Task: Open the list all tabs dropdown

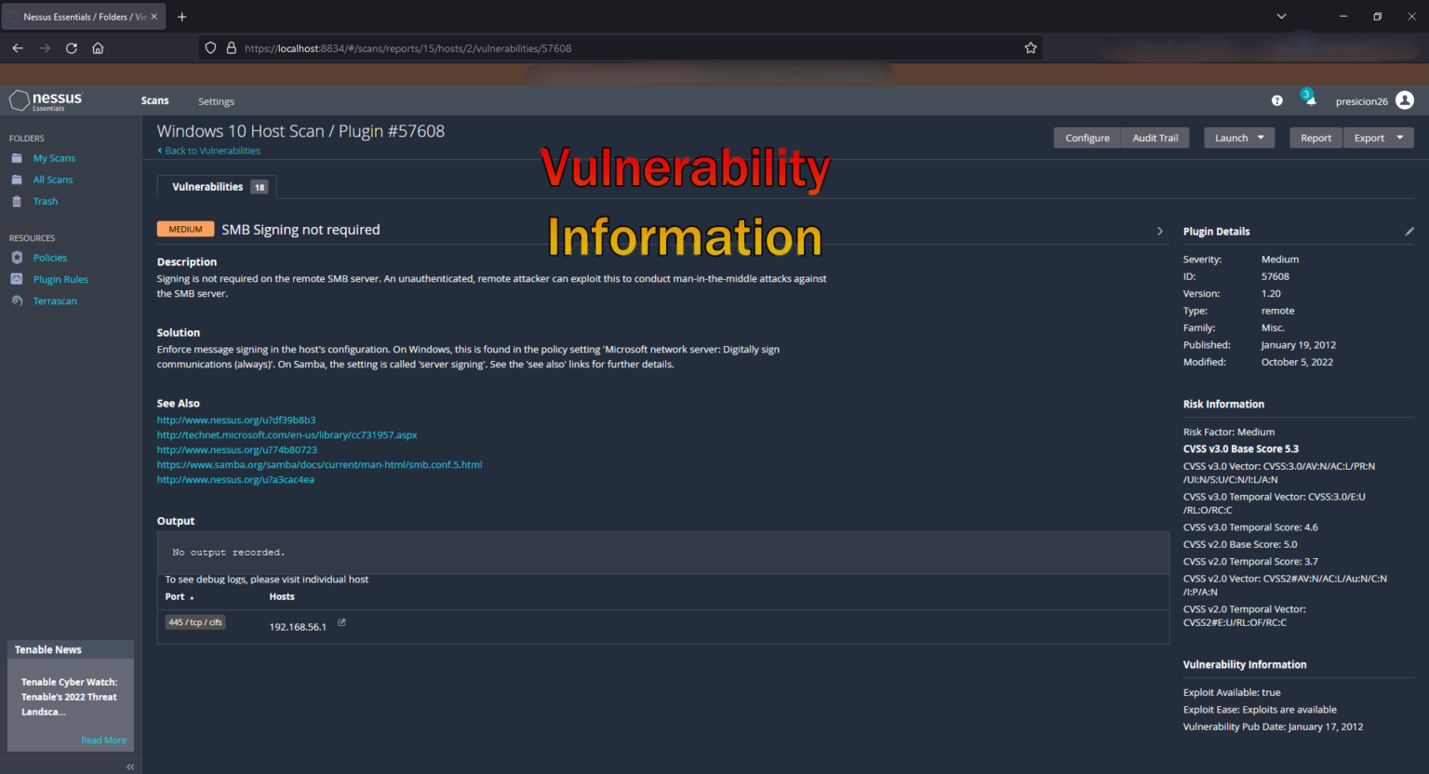Action: pyautogui.click(x=1281, y=17)
